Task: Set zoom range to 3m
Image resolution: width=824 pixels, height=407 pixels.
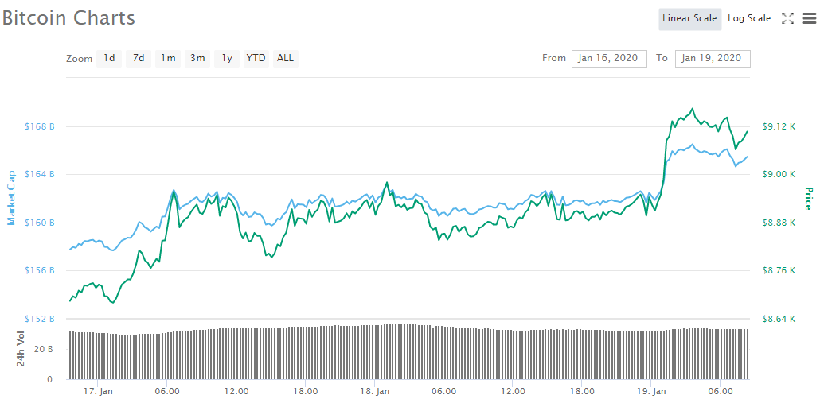Action: tap(197, 59)
